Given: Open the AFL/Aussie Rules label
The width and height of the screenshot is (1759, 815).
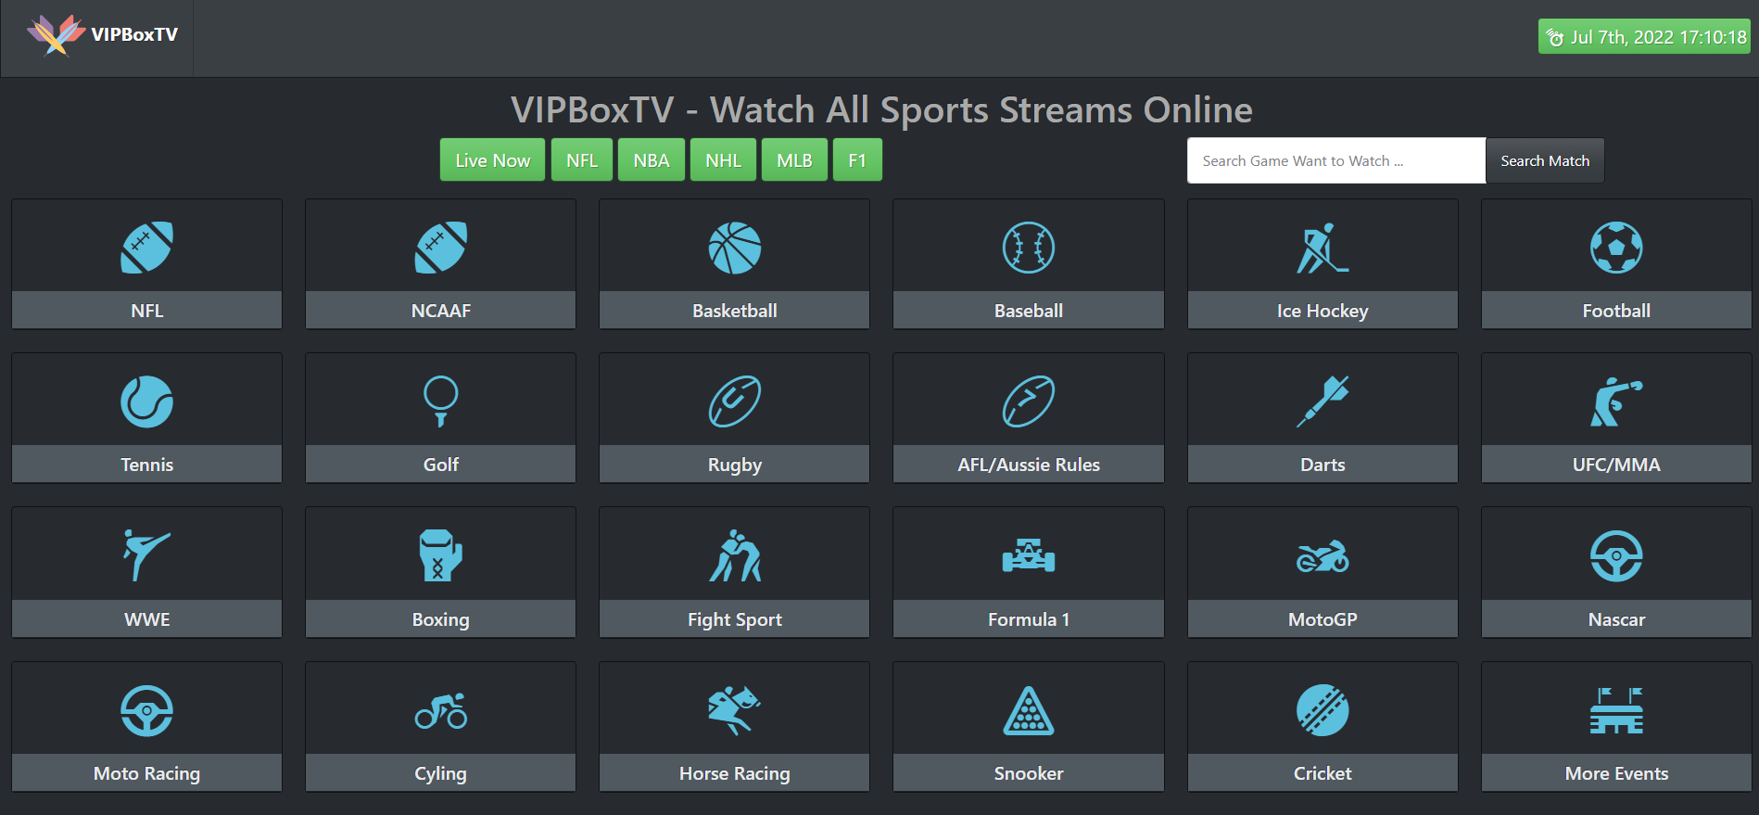Looking at the screenshot, I should click(x=1028, y=465).
